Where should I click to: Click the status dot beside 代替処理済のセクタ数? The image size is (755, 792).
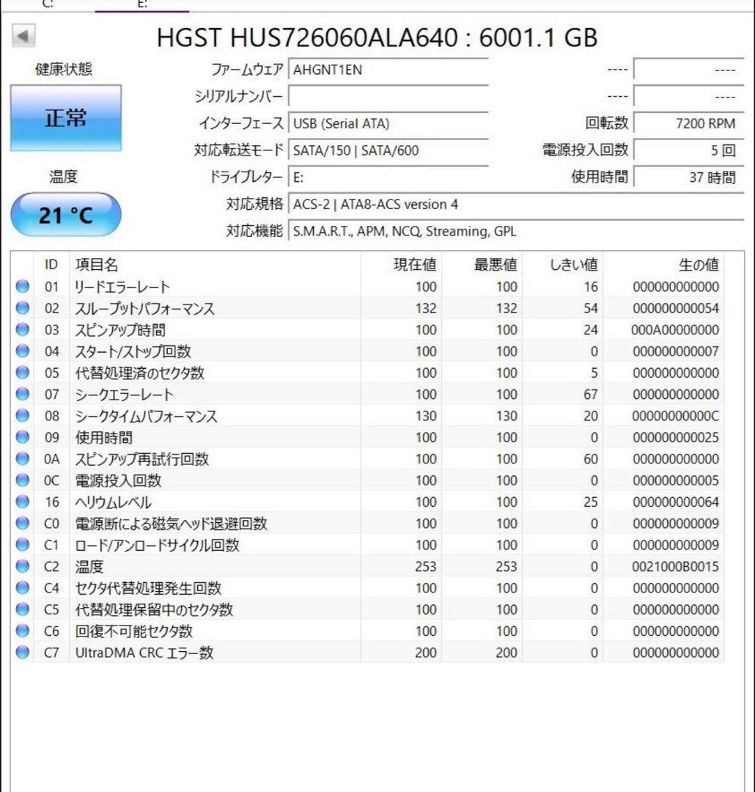[x=23, y=373]
